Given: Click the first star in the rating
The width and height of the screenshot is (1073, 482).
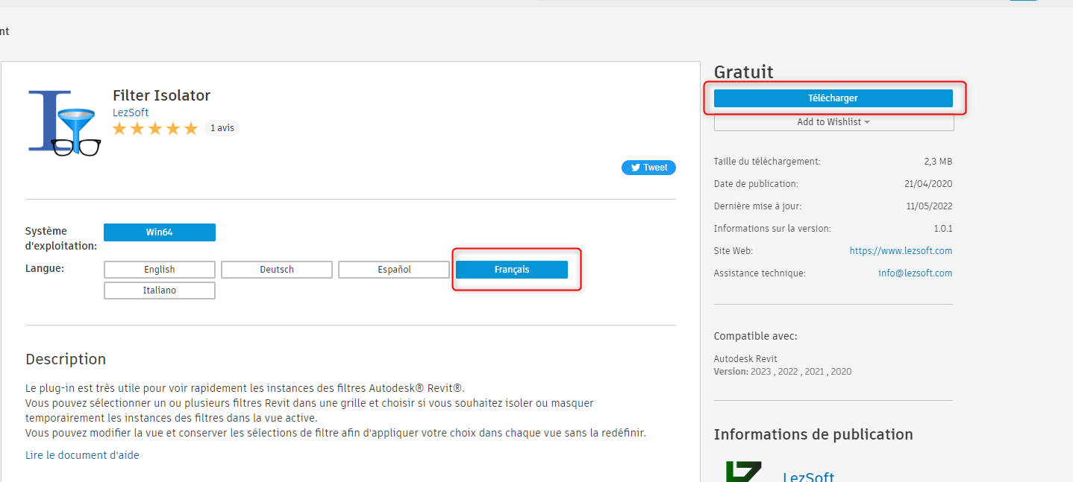Looking at the screenshot, I should coord(120,129).
